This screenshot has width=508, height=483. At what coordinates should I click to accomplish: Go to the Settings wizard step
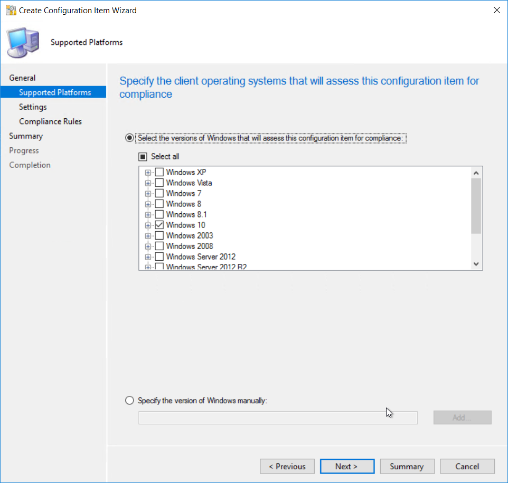pos(33,107)
